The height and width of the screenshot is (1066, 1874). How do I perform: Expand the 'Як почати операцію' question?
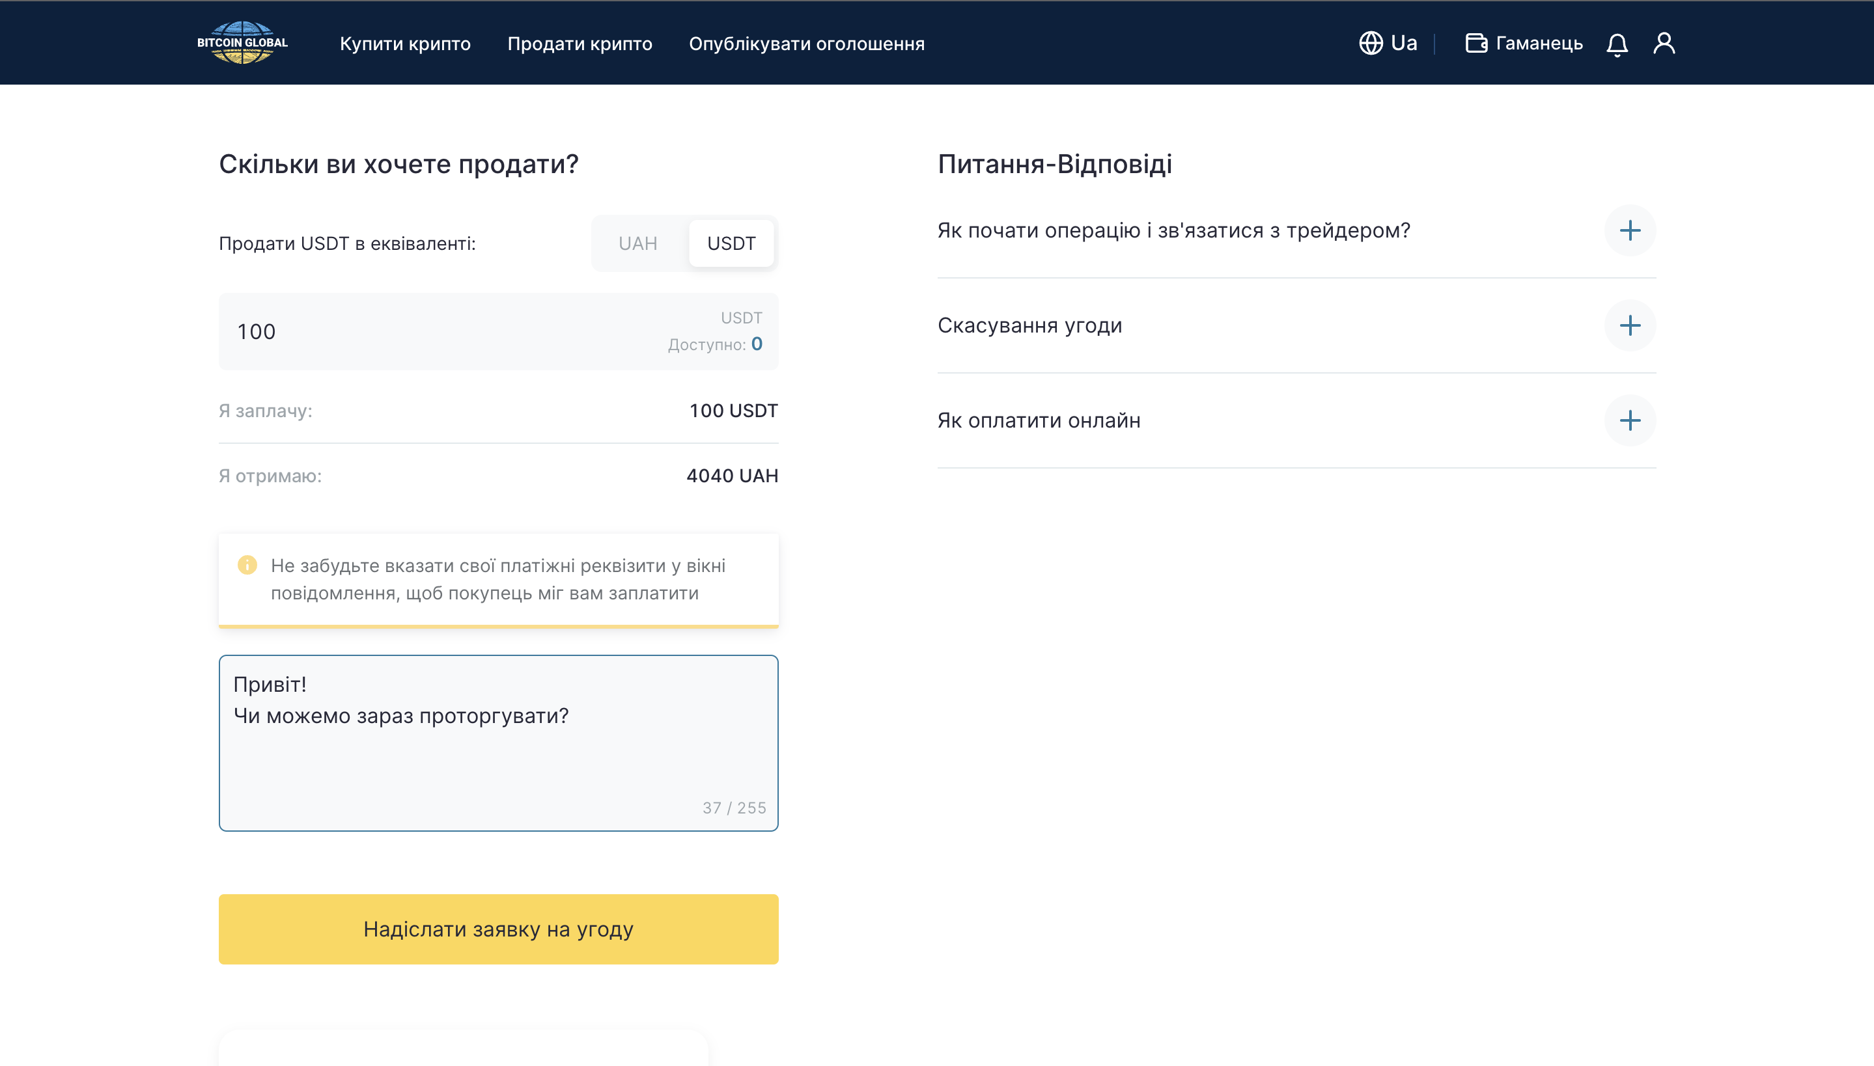coord(1630,230)
